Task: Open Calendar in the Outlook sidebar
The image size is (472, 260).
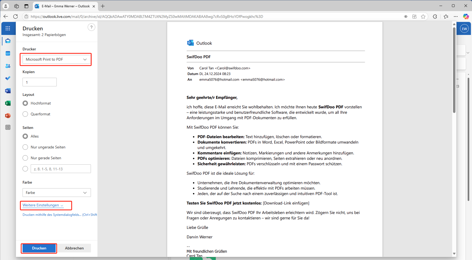Action: click(x=8, y=53)
